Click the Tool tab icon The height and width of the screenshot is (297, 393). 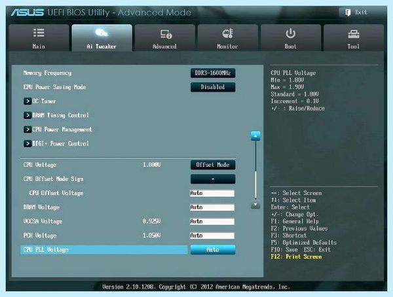(x=354, y=34)
